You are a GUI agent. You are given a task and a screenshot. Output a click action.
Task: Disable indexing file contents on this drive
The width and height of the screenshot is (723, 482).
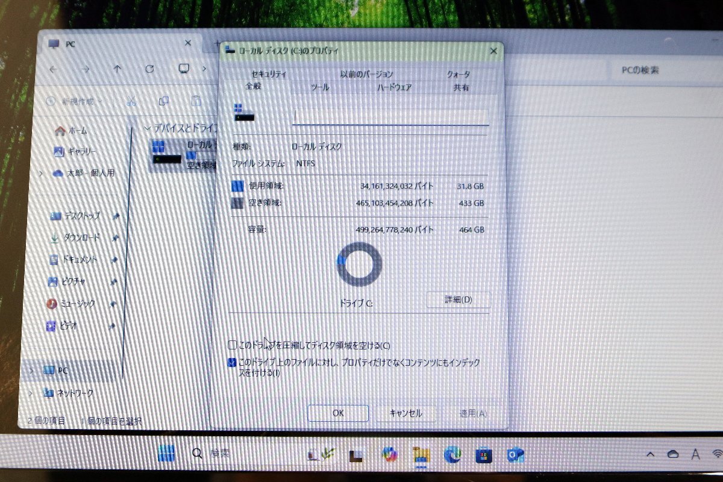tap(232, 363)
